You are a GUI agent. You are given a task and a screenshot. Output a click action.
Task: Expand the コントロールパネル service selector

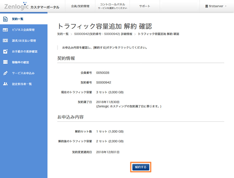tap(112, 6)
